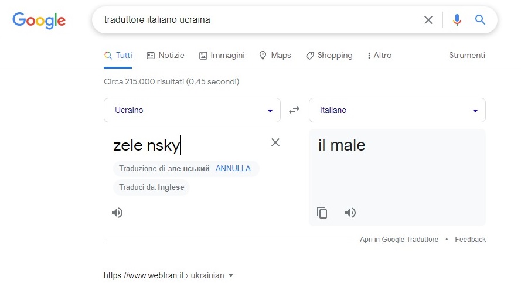Open the Shopping tab
The width and height of the screenshot is (521, 283).
[329, 56]
